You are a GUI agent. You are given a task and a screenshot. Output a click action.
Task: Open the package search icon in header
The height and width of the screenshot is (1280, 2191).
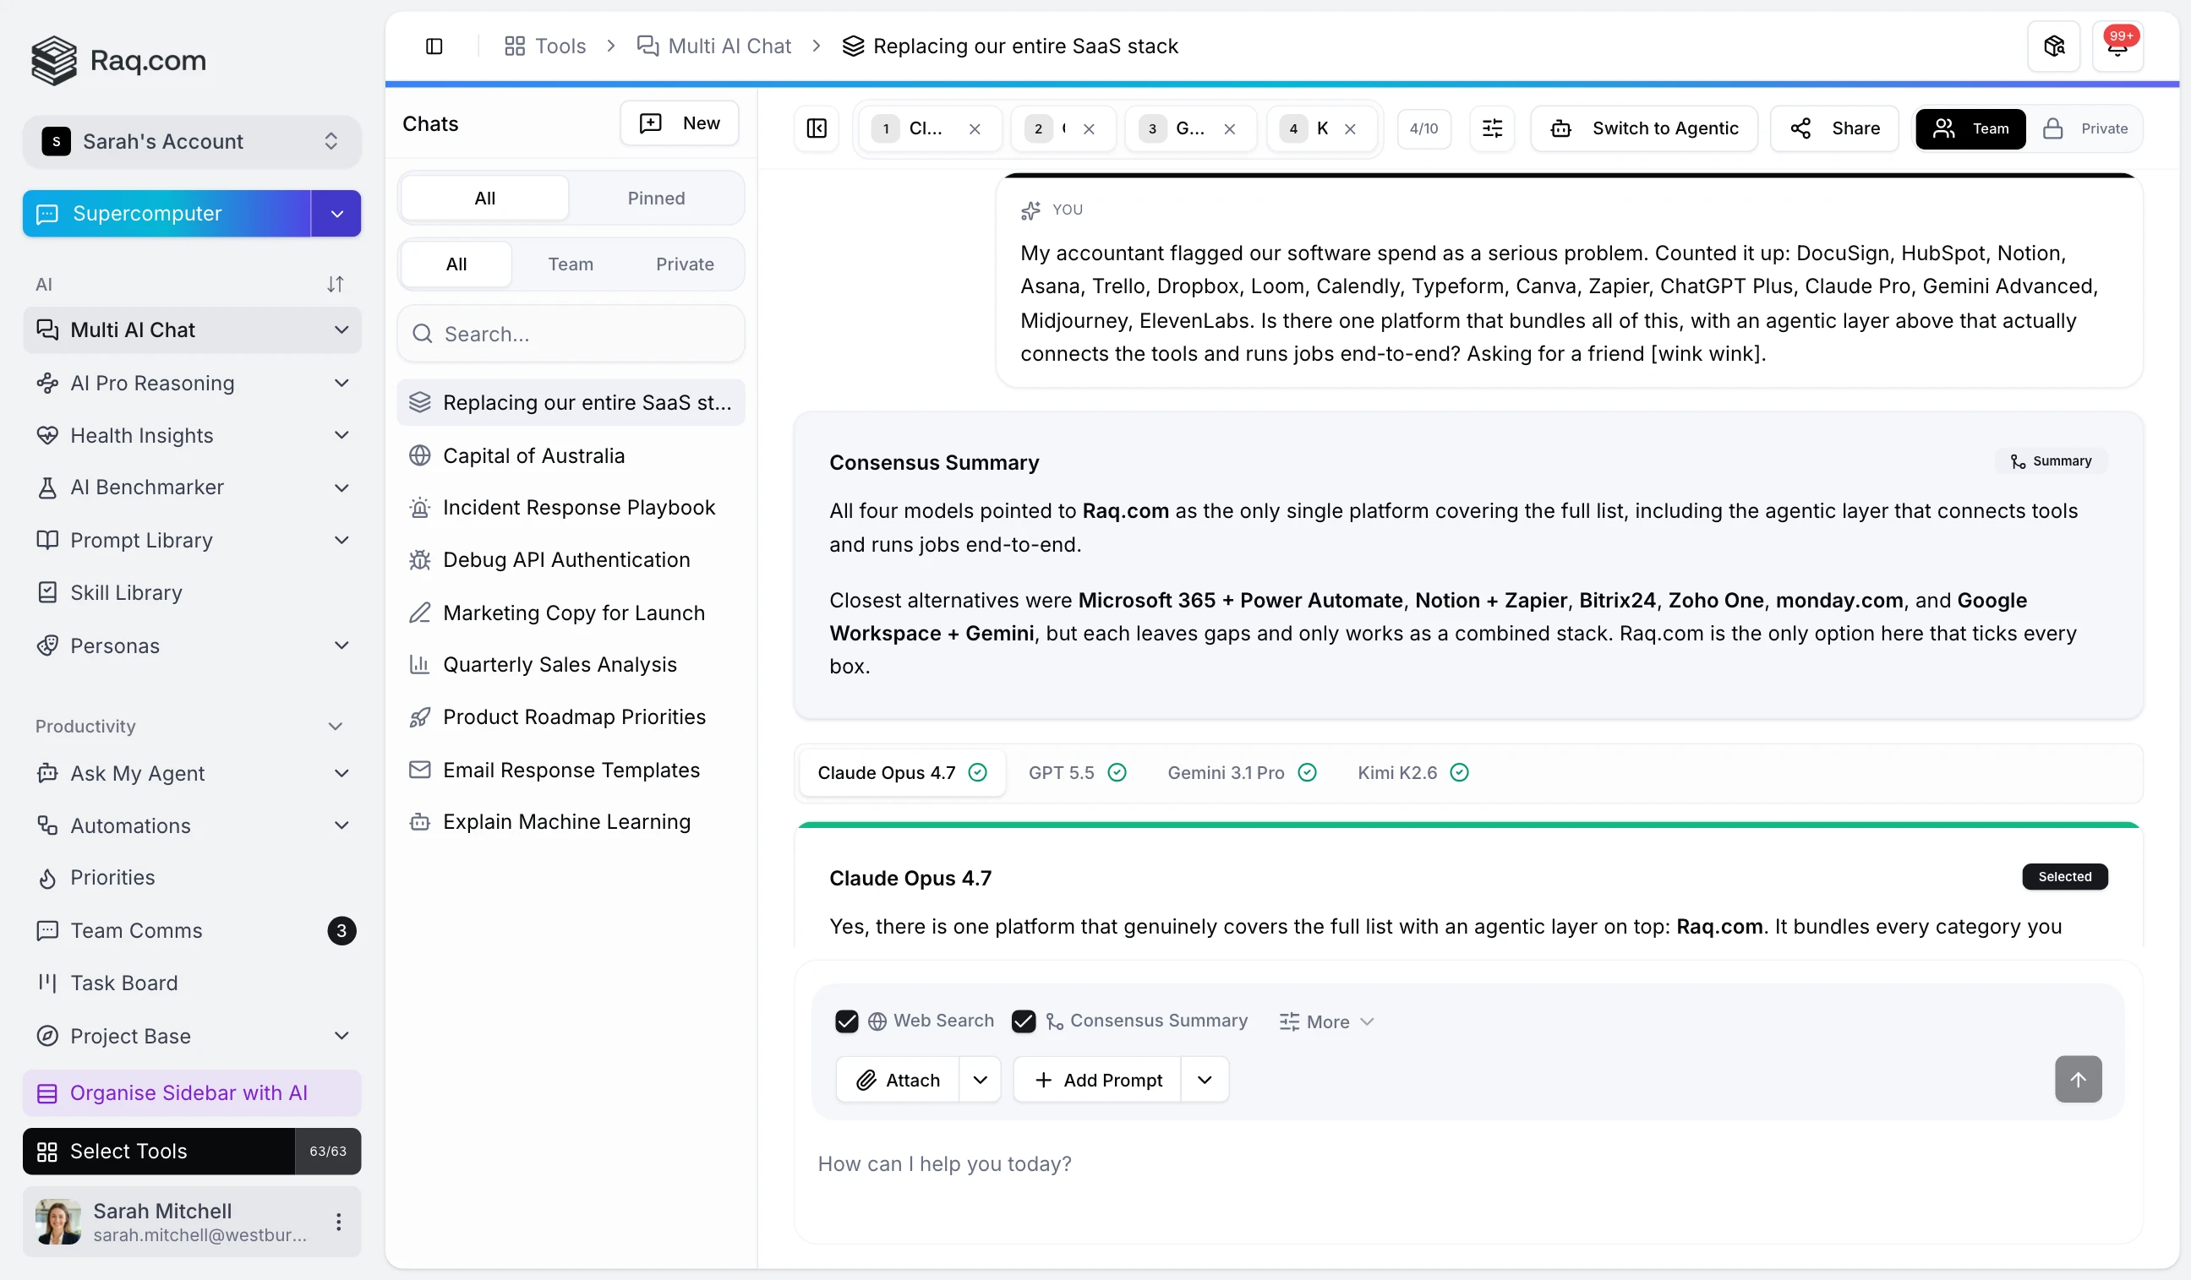(x=2053, y=46)
